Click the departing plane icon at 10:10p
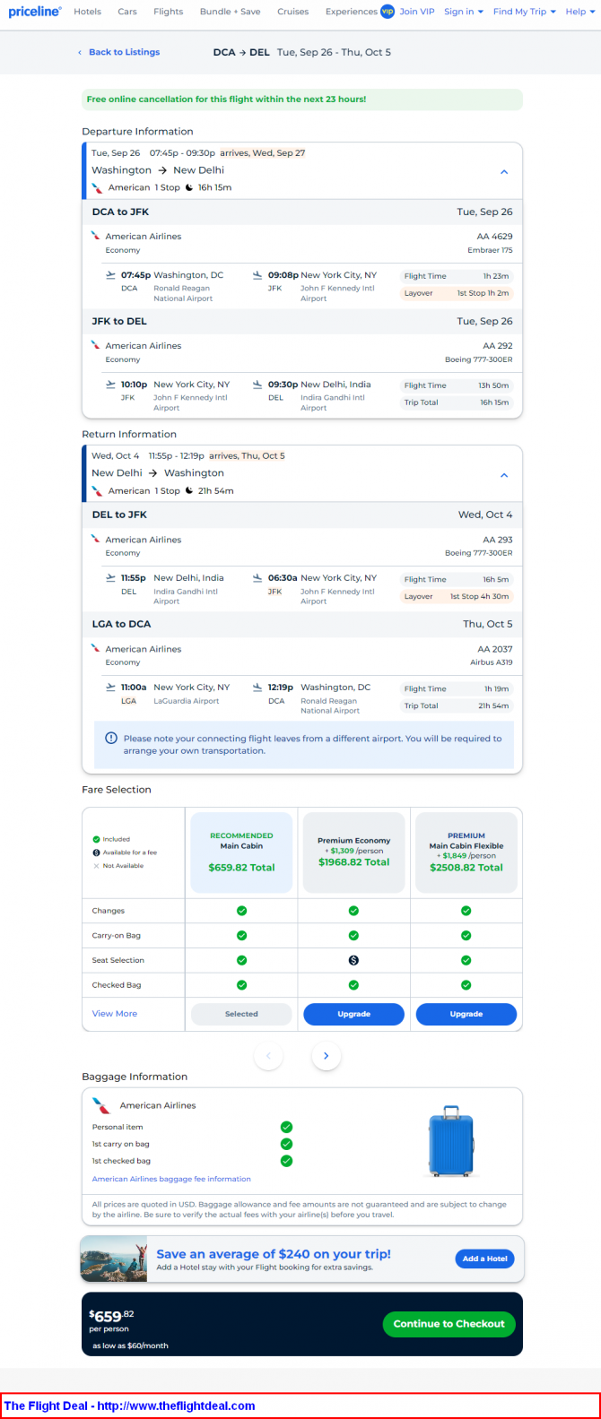 [111, 385]
